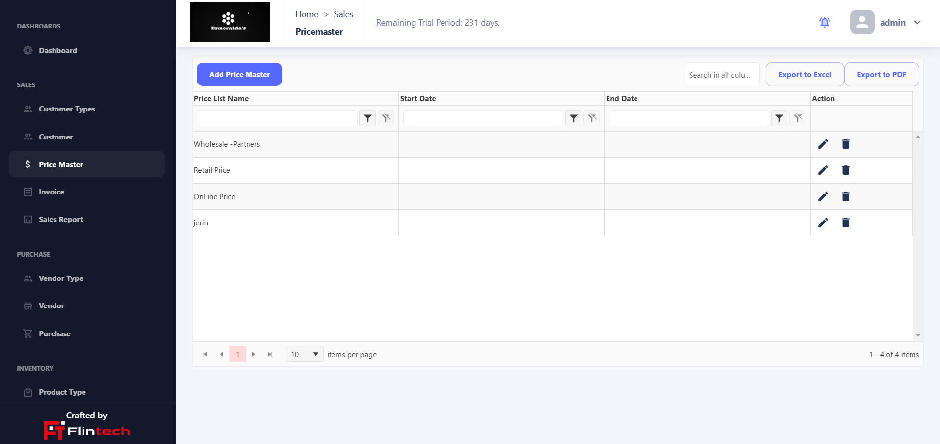This screenshot has width=940, height=444.
Task: Apply filter on Start Date column
Action: point(573,118)
